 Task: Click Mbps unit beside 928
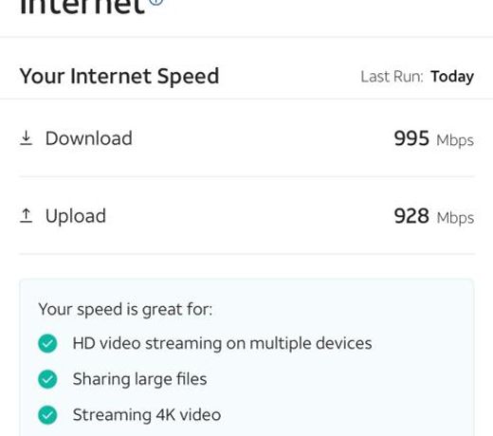(455, 218)
